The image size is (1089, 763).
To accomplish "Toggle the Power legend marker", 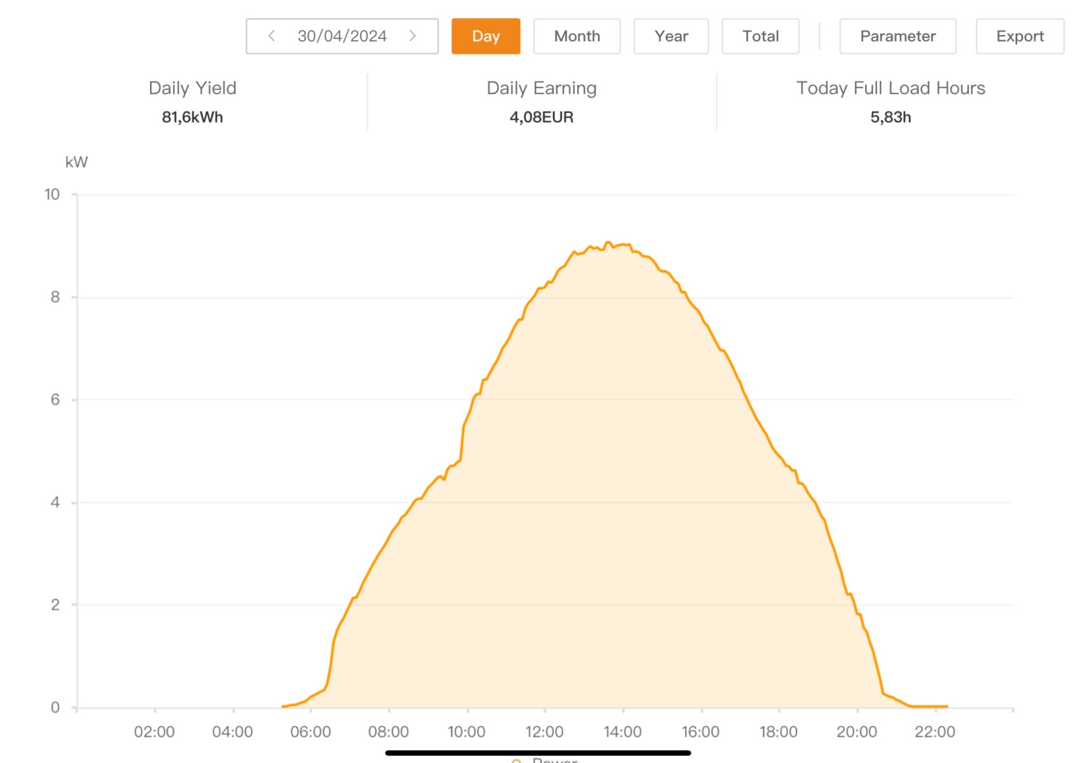I will [x=517, y=760].
